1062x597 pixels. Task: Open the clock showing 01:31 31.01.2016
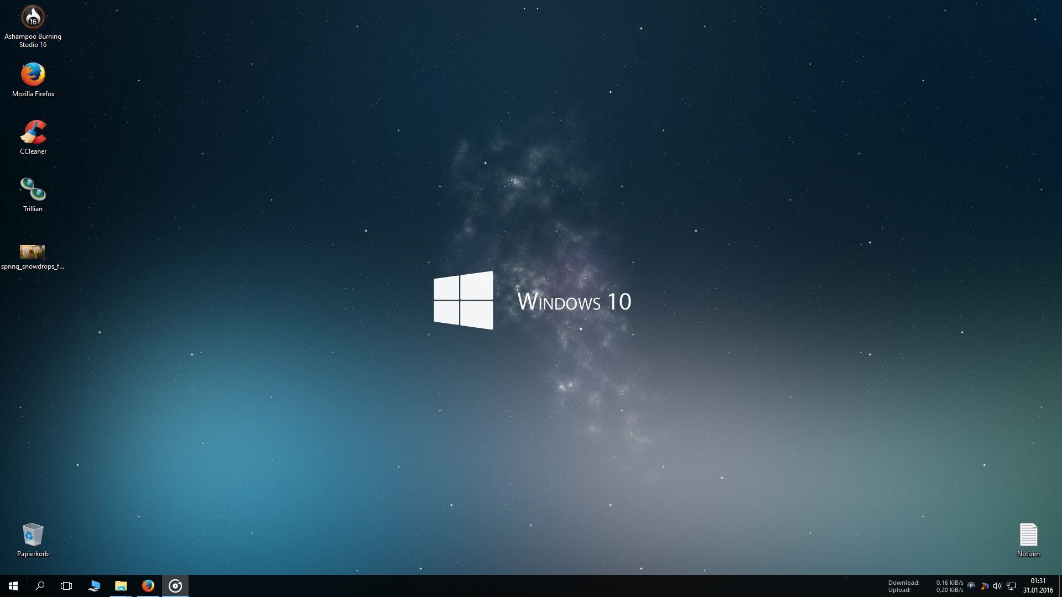click(1038, 586)
